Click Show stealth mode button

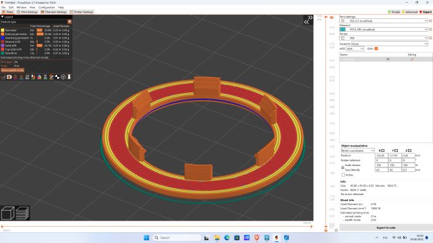pyautogui.click(x=12, y=70)
